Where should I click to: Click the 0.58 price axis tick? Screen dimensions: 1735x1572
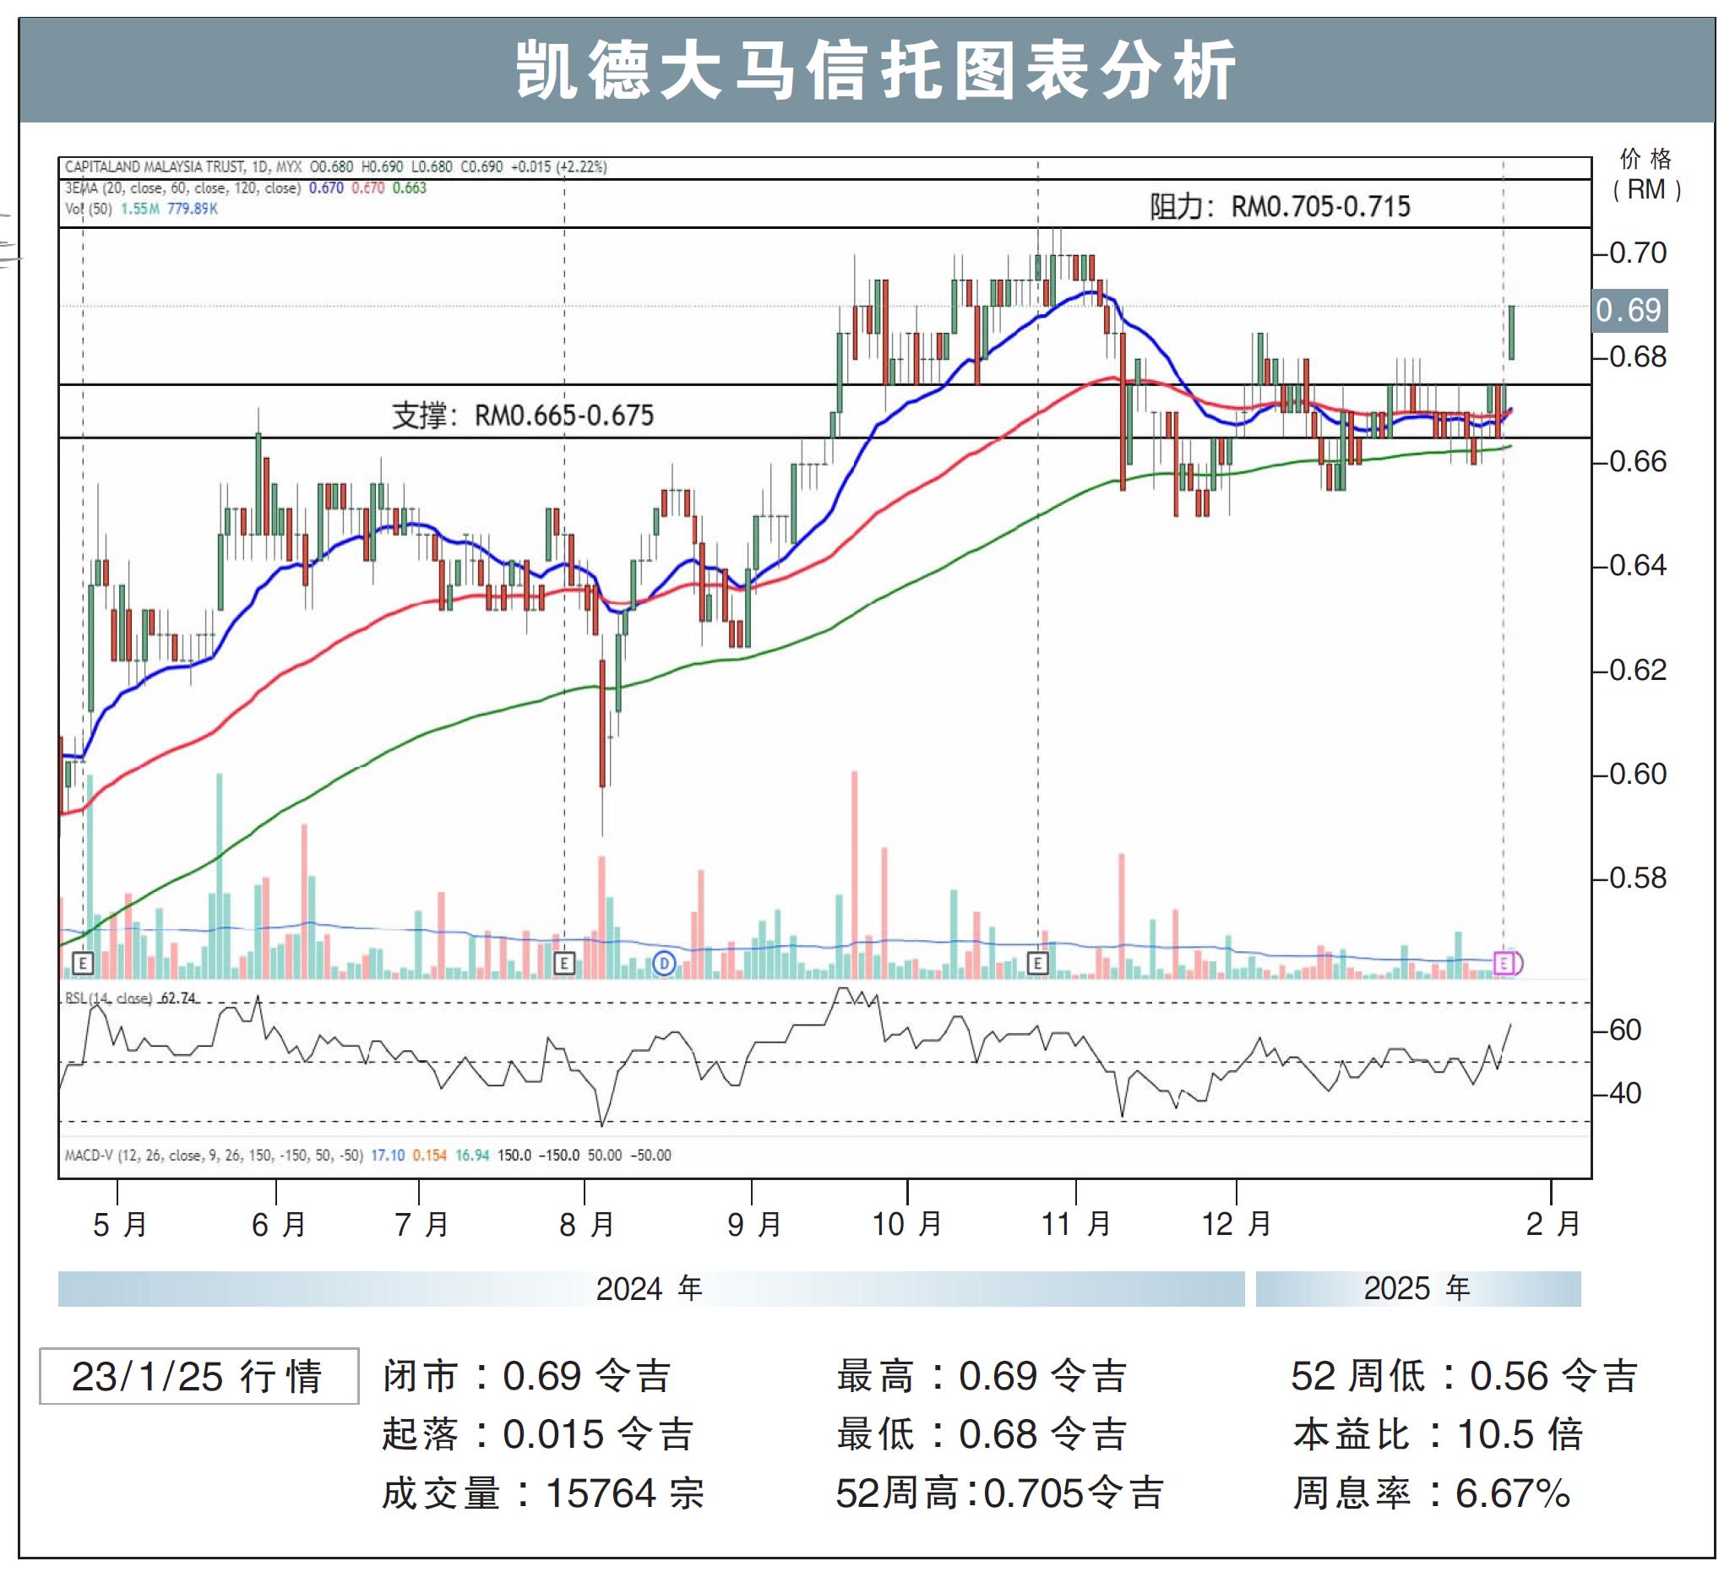tap(1637, 878)
